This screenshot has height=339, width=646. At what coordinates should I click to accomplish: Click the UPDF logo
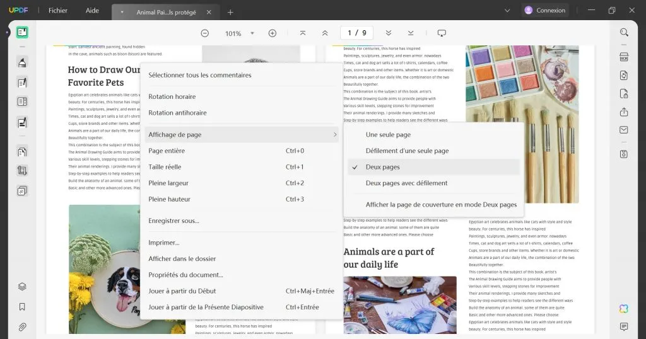click(x=18, y=10)
